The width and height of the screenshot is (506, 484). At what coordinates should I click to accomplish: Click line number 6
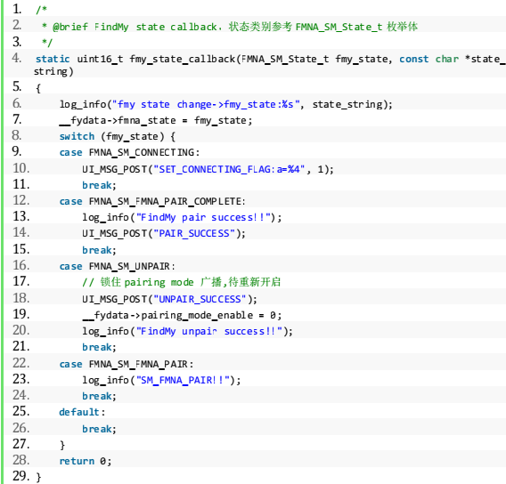pyautogui.click(x=17, y=103)
